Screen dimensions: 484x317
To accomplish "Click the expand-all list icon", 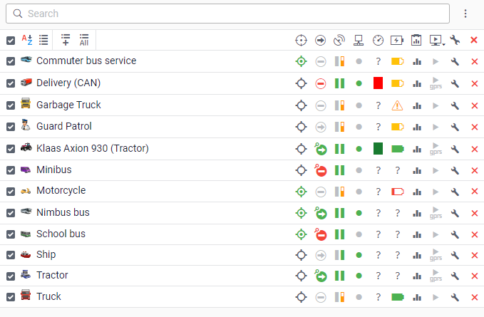I will pos(84,40).
